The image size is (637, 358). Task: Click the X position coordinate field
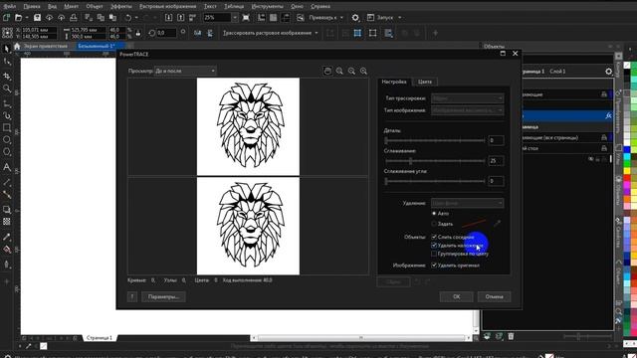[39, 30]
